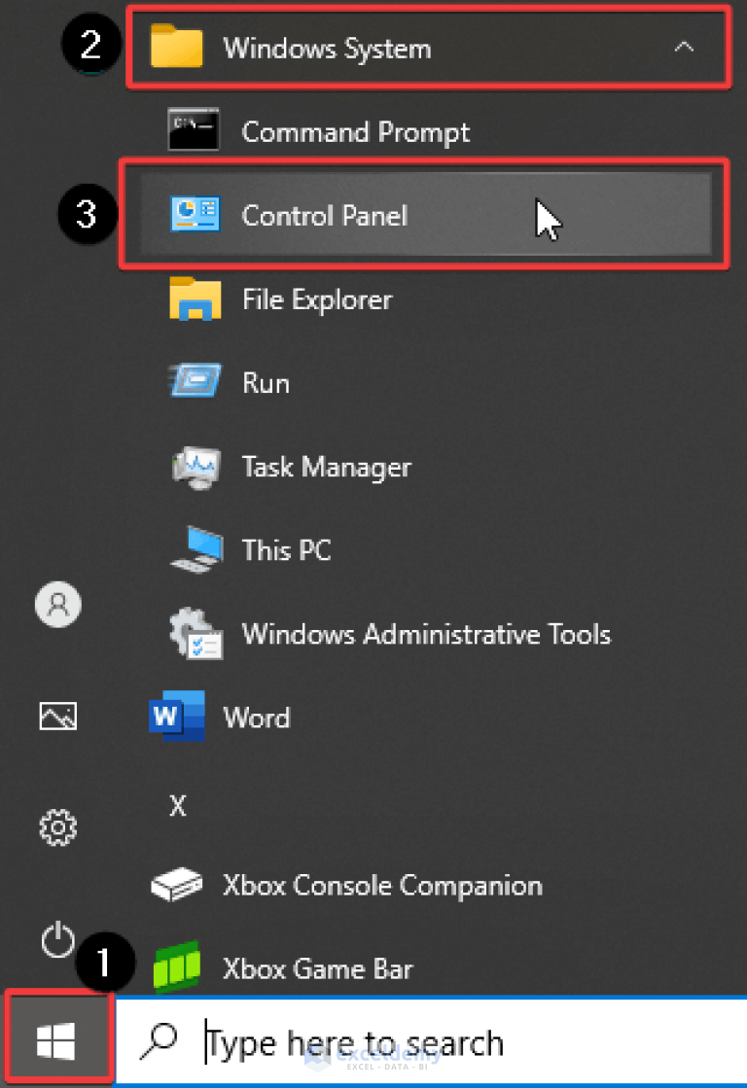
Task: Click the search box to type a query
Action: pyautogui.click(x=389, y=1041)
